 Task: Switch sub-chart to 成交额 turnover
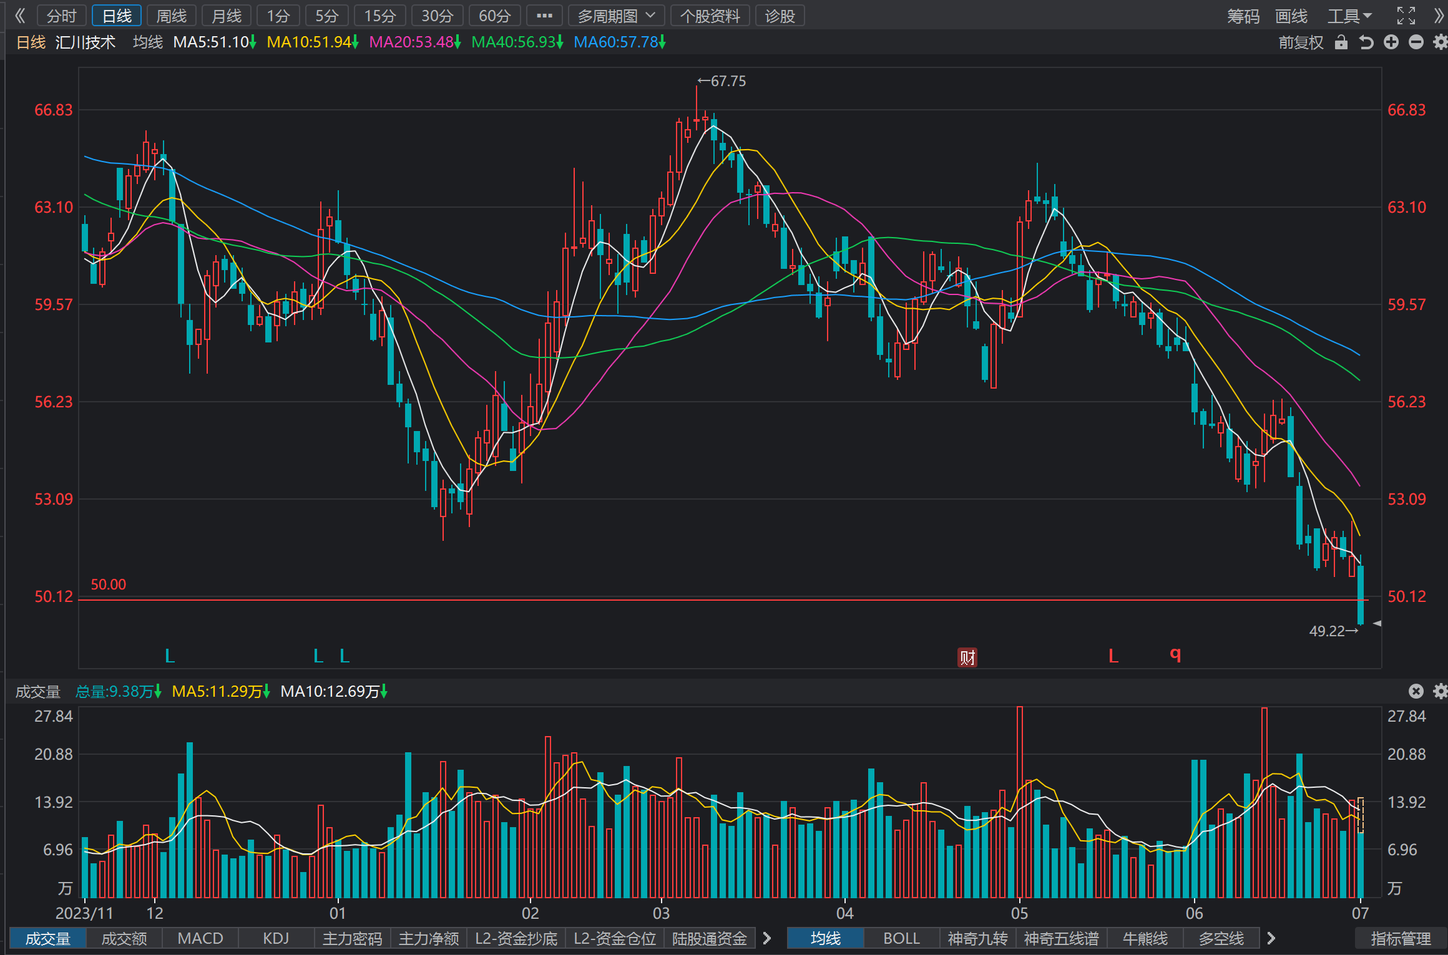click(x=124, y=938)
